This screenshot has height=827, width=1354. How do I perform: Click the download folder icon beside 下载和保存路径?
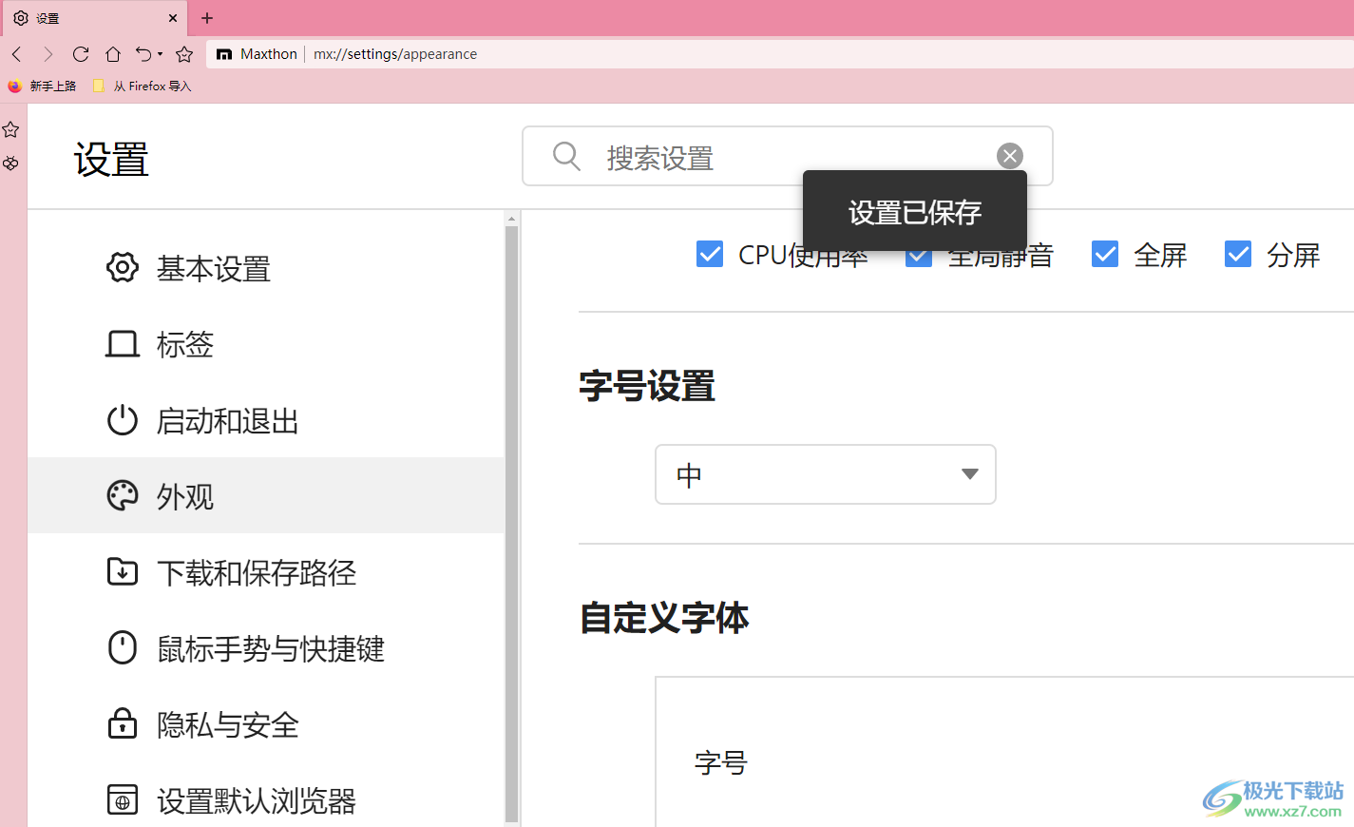123,571
